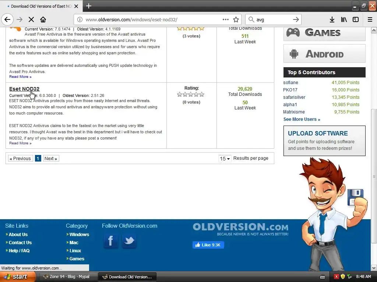377x282 pixels.
Task: Go back to the previous page
Action: pyautogui.click(x=7, y=20)
